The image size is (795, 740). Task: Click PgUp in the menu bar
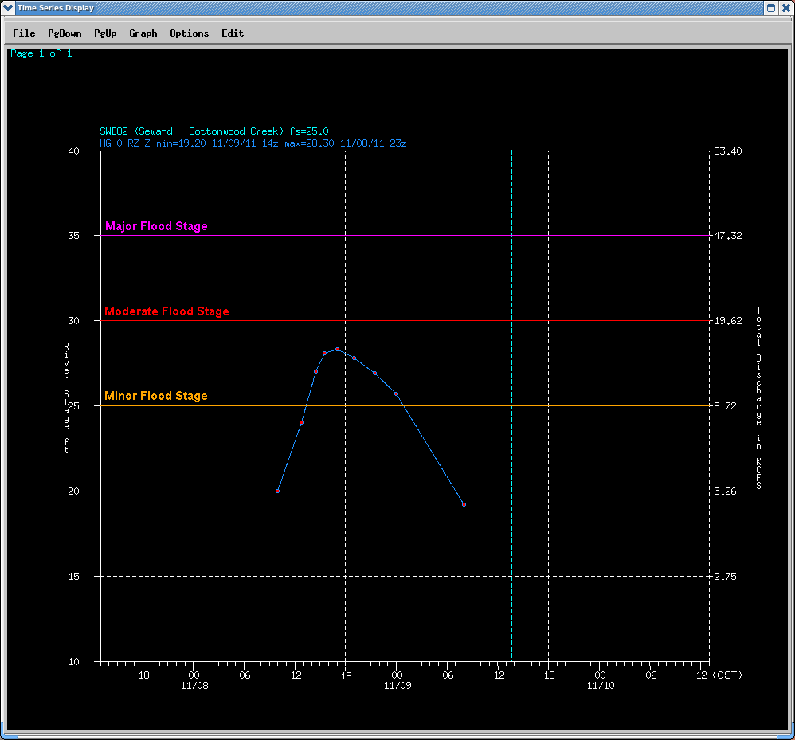pyautogui.click(x=105, y=33)
